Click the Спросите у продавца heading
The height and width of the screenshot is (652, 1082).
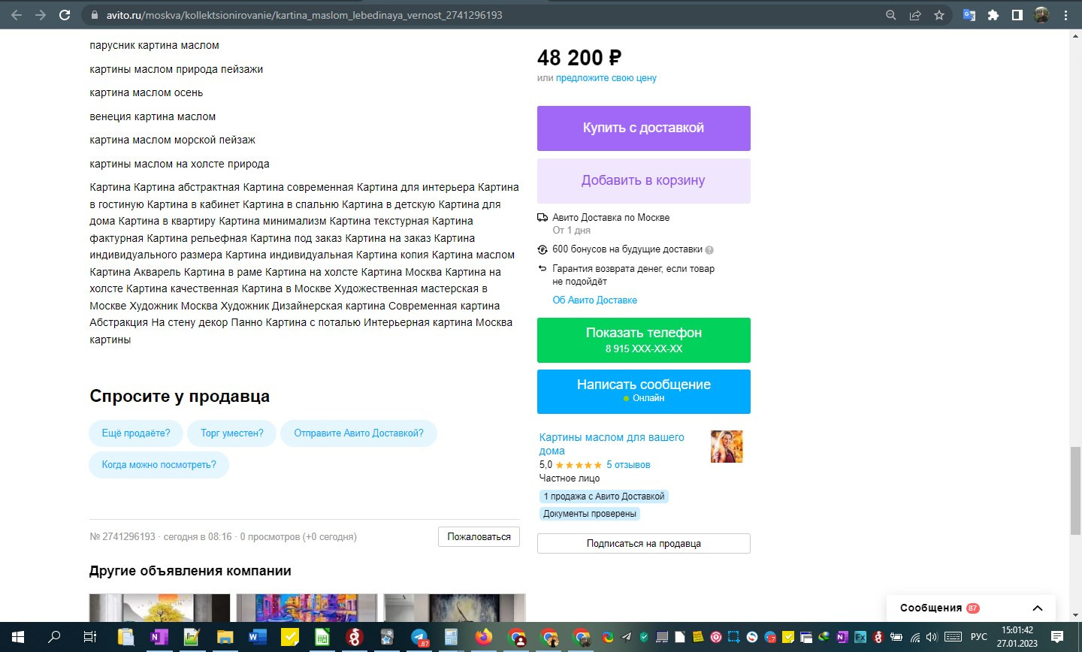coord(180,397)
